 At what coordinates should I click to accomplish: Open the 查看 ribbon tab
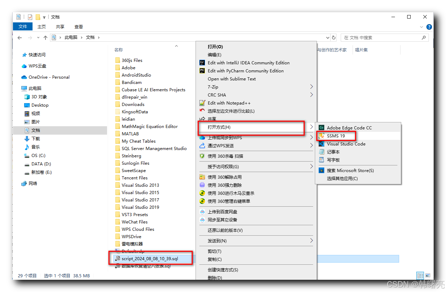(x=79, y=27)
